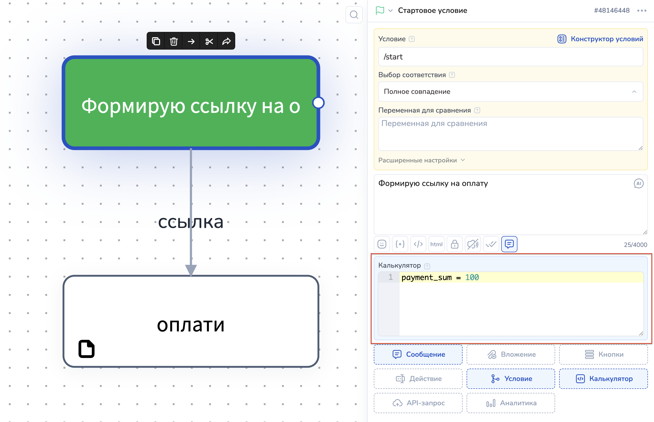Click the share forward arrow icon

pos(227,41)
